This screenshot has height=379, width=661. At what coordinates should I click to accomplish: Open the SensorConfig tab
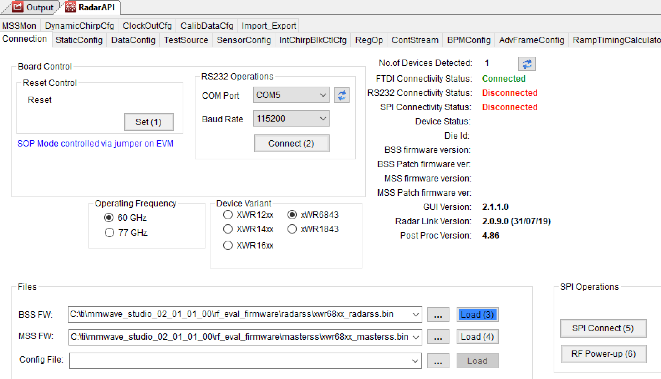tap(244, 40)
